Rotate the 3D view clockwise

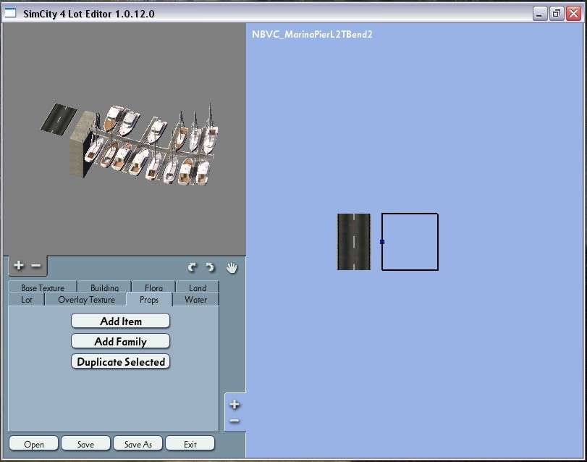coord(210,267)
